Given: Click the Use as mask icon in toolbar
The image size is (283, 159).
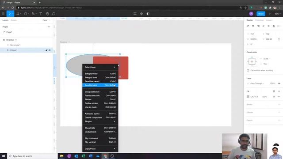Looking at the screenshot, I should pyautogui.click(x=148, y=14).
